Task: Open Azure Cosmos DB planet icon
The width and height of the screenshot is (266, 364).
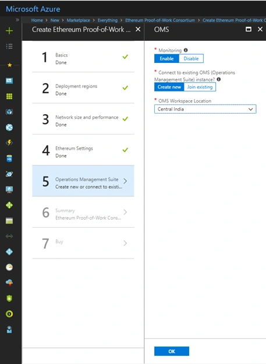Action: pyautogui.click(x=9, y=174)
